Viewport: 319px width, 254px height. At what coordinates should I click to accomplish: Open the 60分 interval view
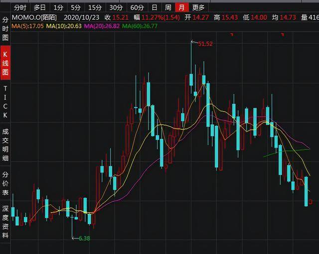137,7
